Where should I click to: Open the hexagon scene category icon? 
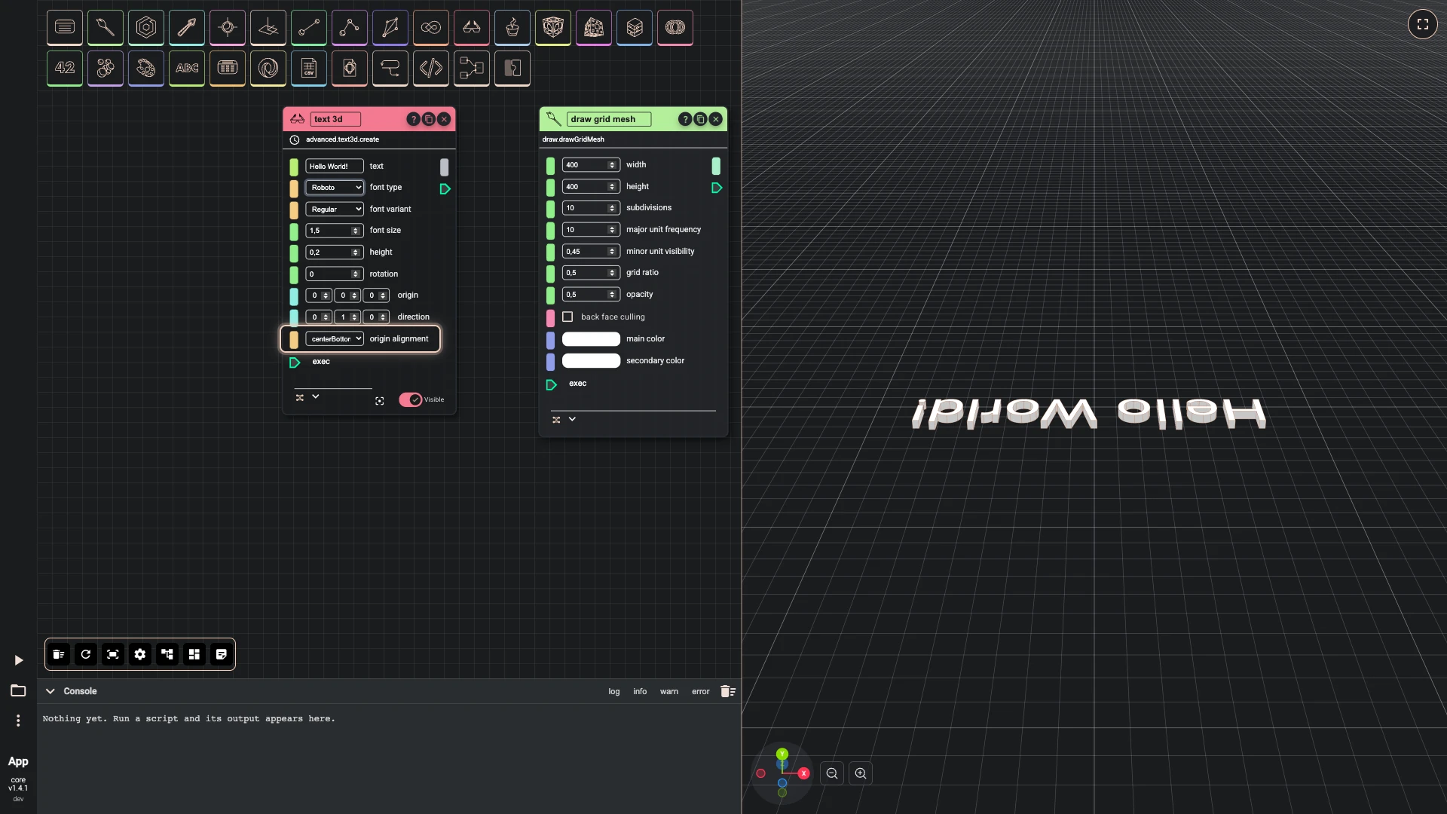point(146,28)
